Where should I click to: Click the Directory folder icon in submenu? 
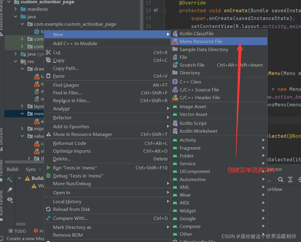pyautogui.click(x=175, y=73)
